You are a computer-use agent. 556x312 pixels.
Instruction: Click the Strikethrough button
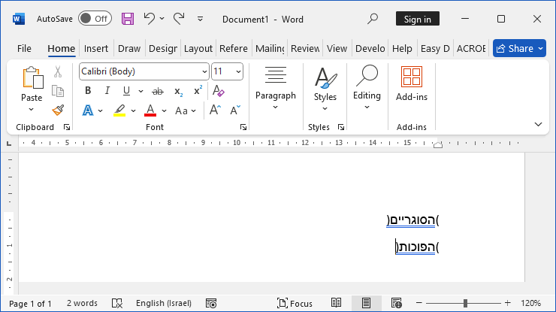click(x=158, y=91)
